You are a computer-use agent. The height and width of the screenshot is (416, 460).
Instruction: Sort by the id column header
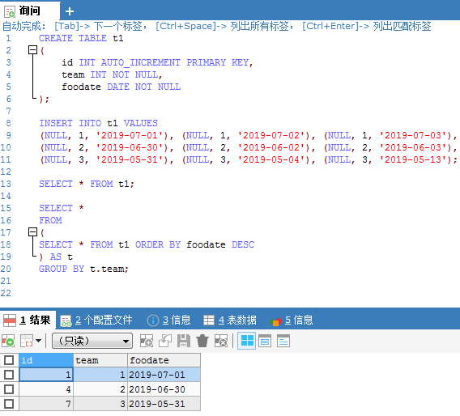[x=46, y=360]
